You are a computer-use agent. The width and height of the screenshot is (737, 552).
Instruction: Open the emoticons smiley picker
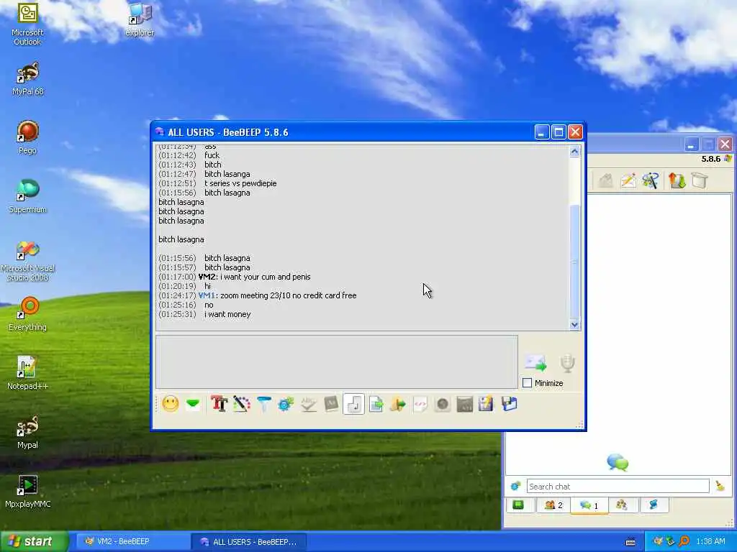tap(171, 404)
